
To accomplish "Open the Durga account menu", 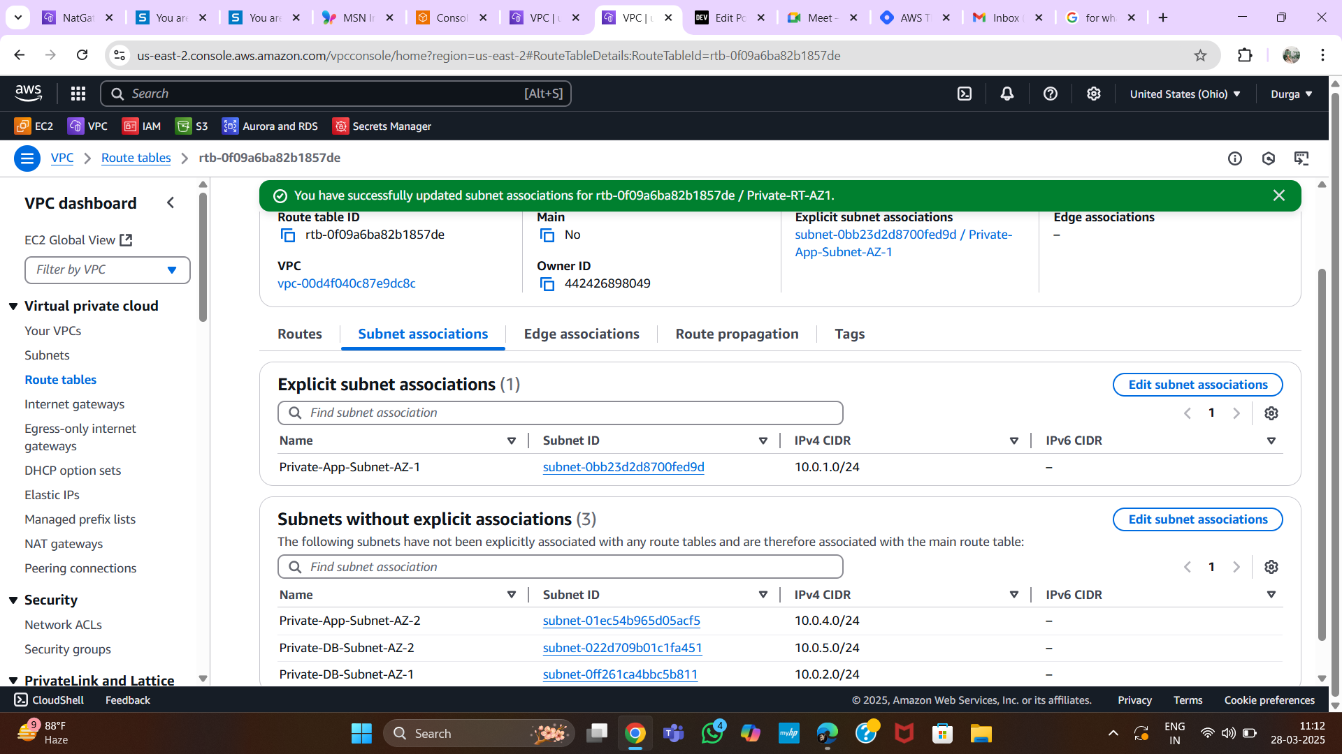I will click(x=1292, y=94).
